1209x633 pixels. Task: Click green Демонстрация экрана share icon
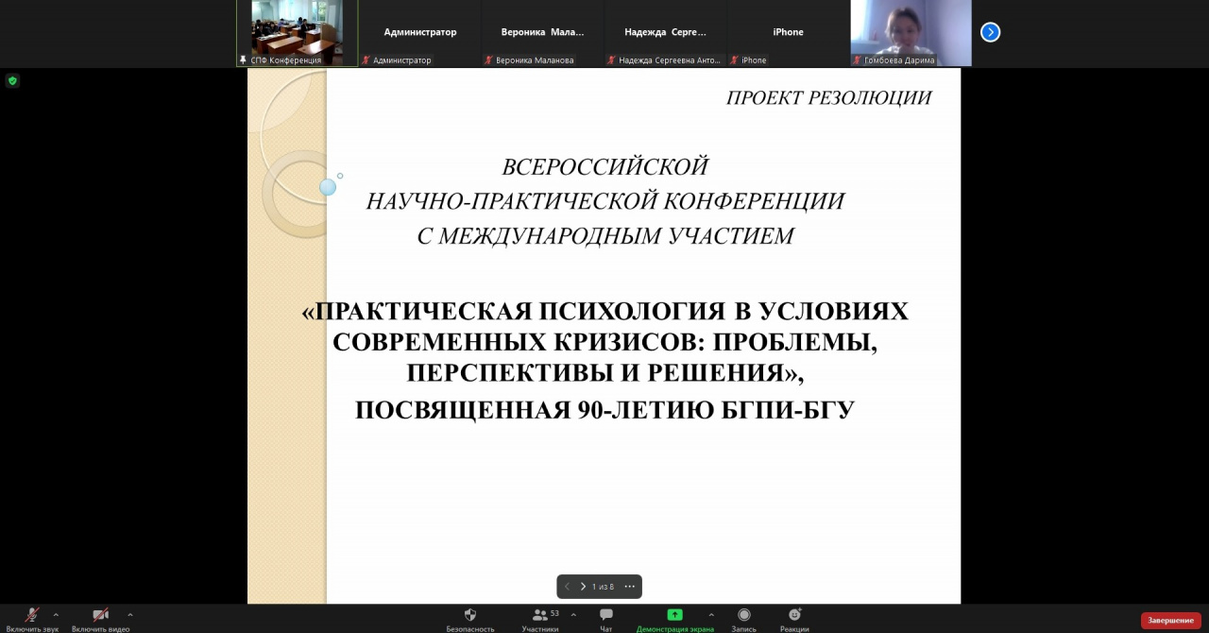tap(674, 615)
